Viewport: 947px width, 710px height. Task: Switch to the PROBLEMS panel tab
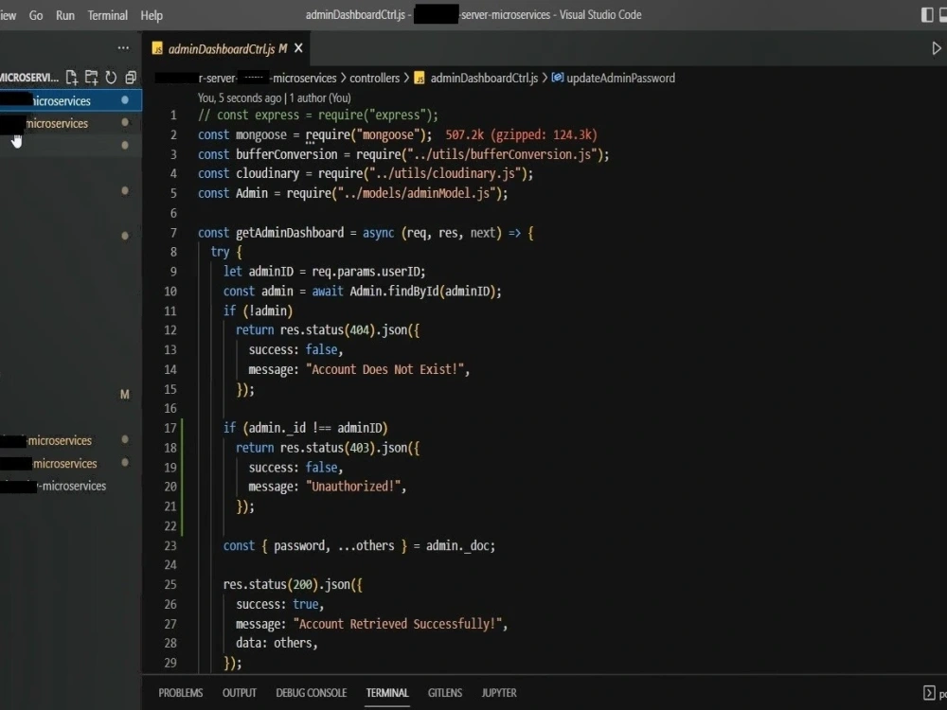point(181,693)
